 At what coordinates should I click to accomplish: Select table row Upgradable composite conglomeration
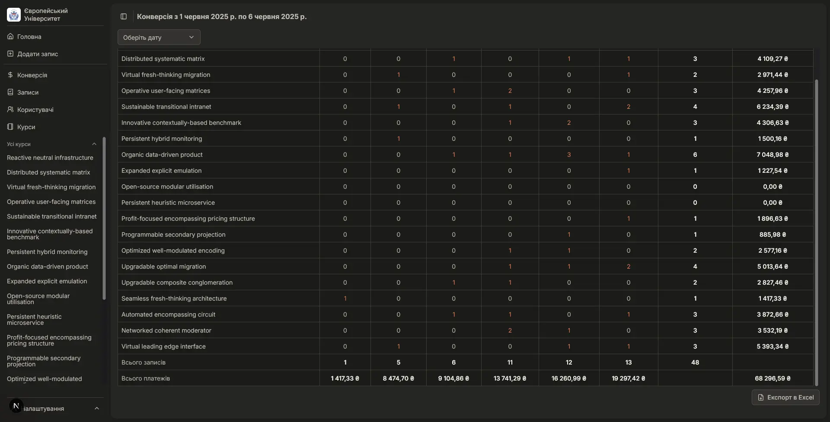465,282
